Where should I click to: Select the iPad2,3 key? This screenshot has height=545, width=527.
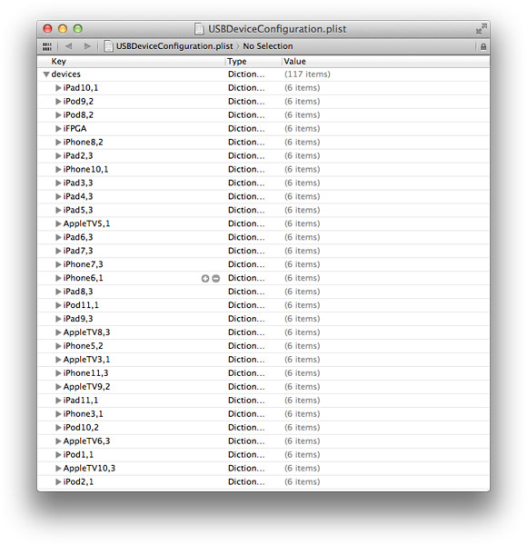coord(78,155)
